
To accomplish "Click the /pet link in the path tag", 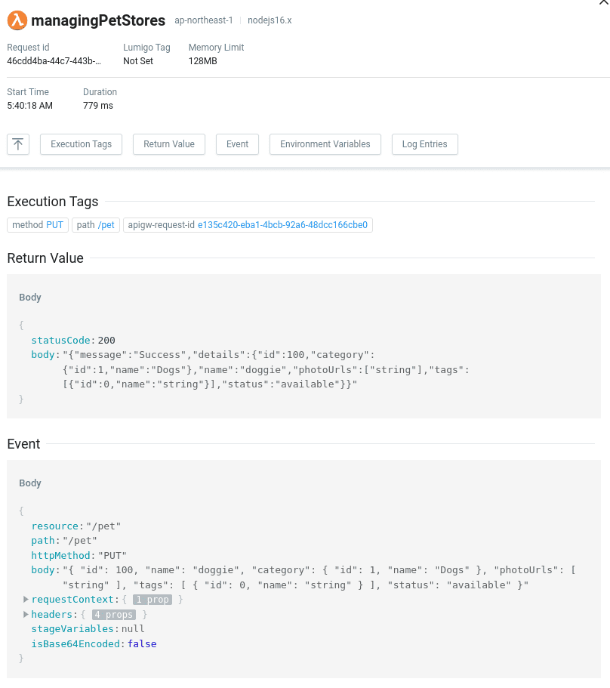I will (106, 224).
